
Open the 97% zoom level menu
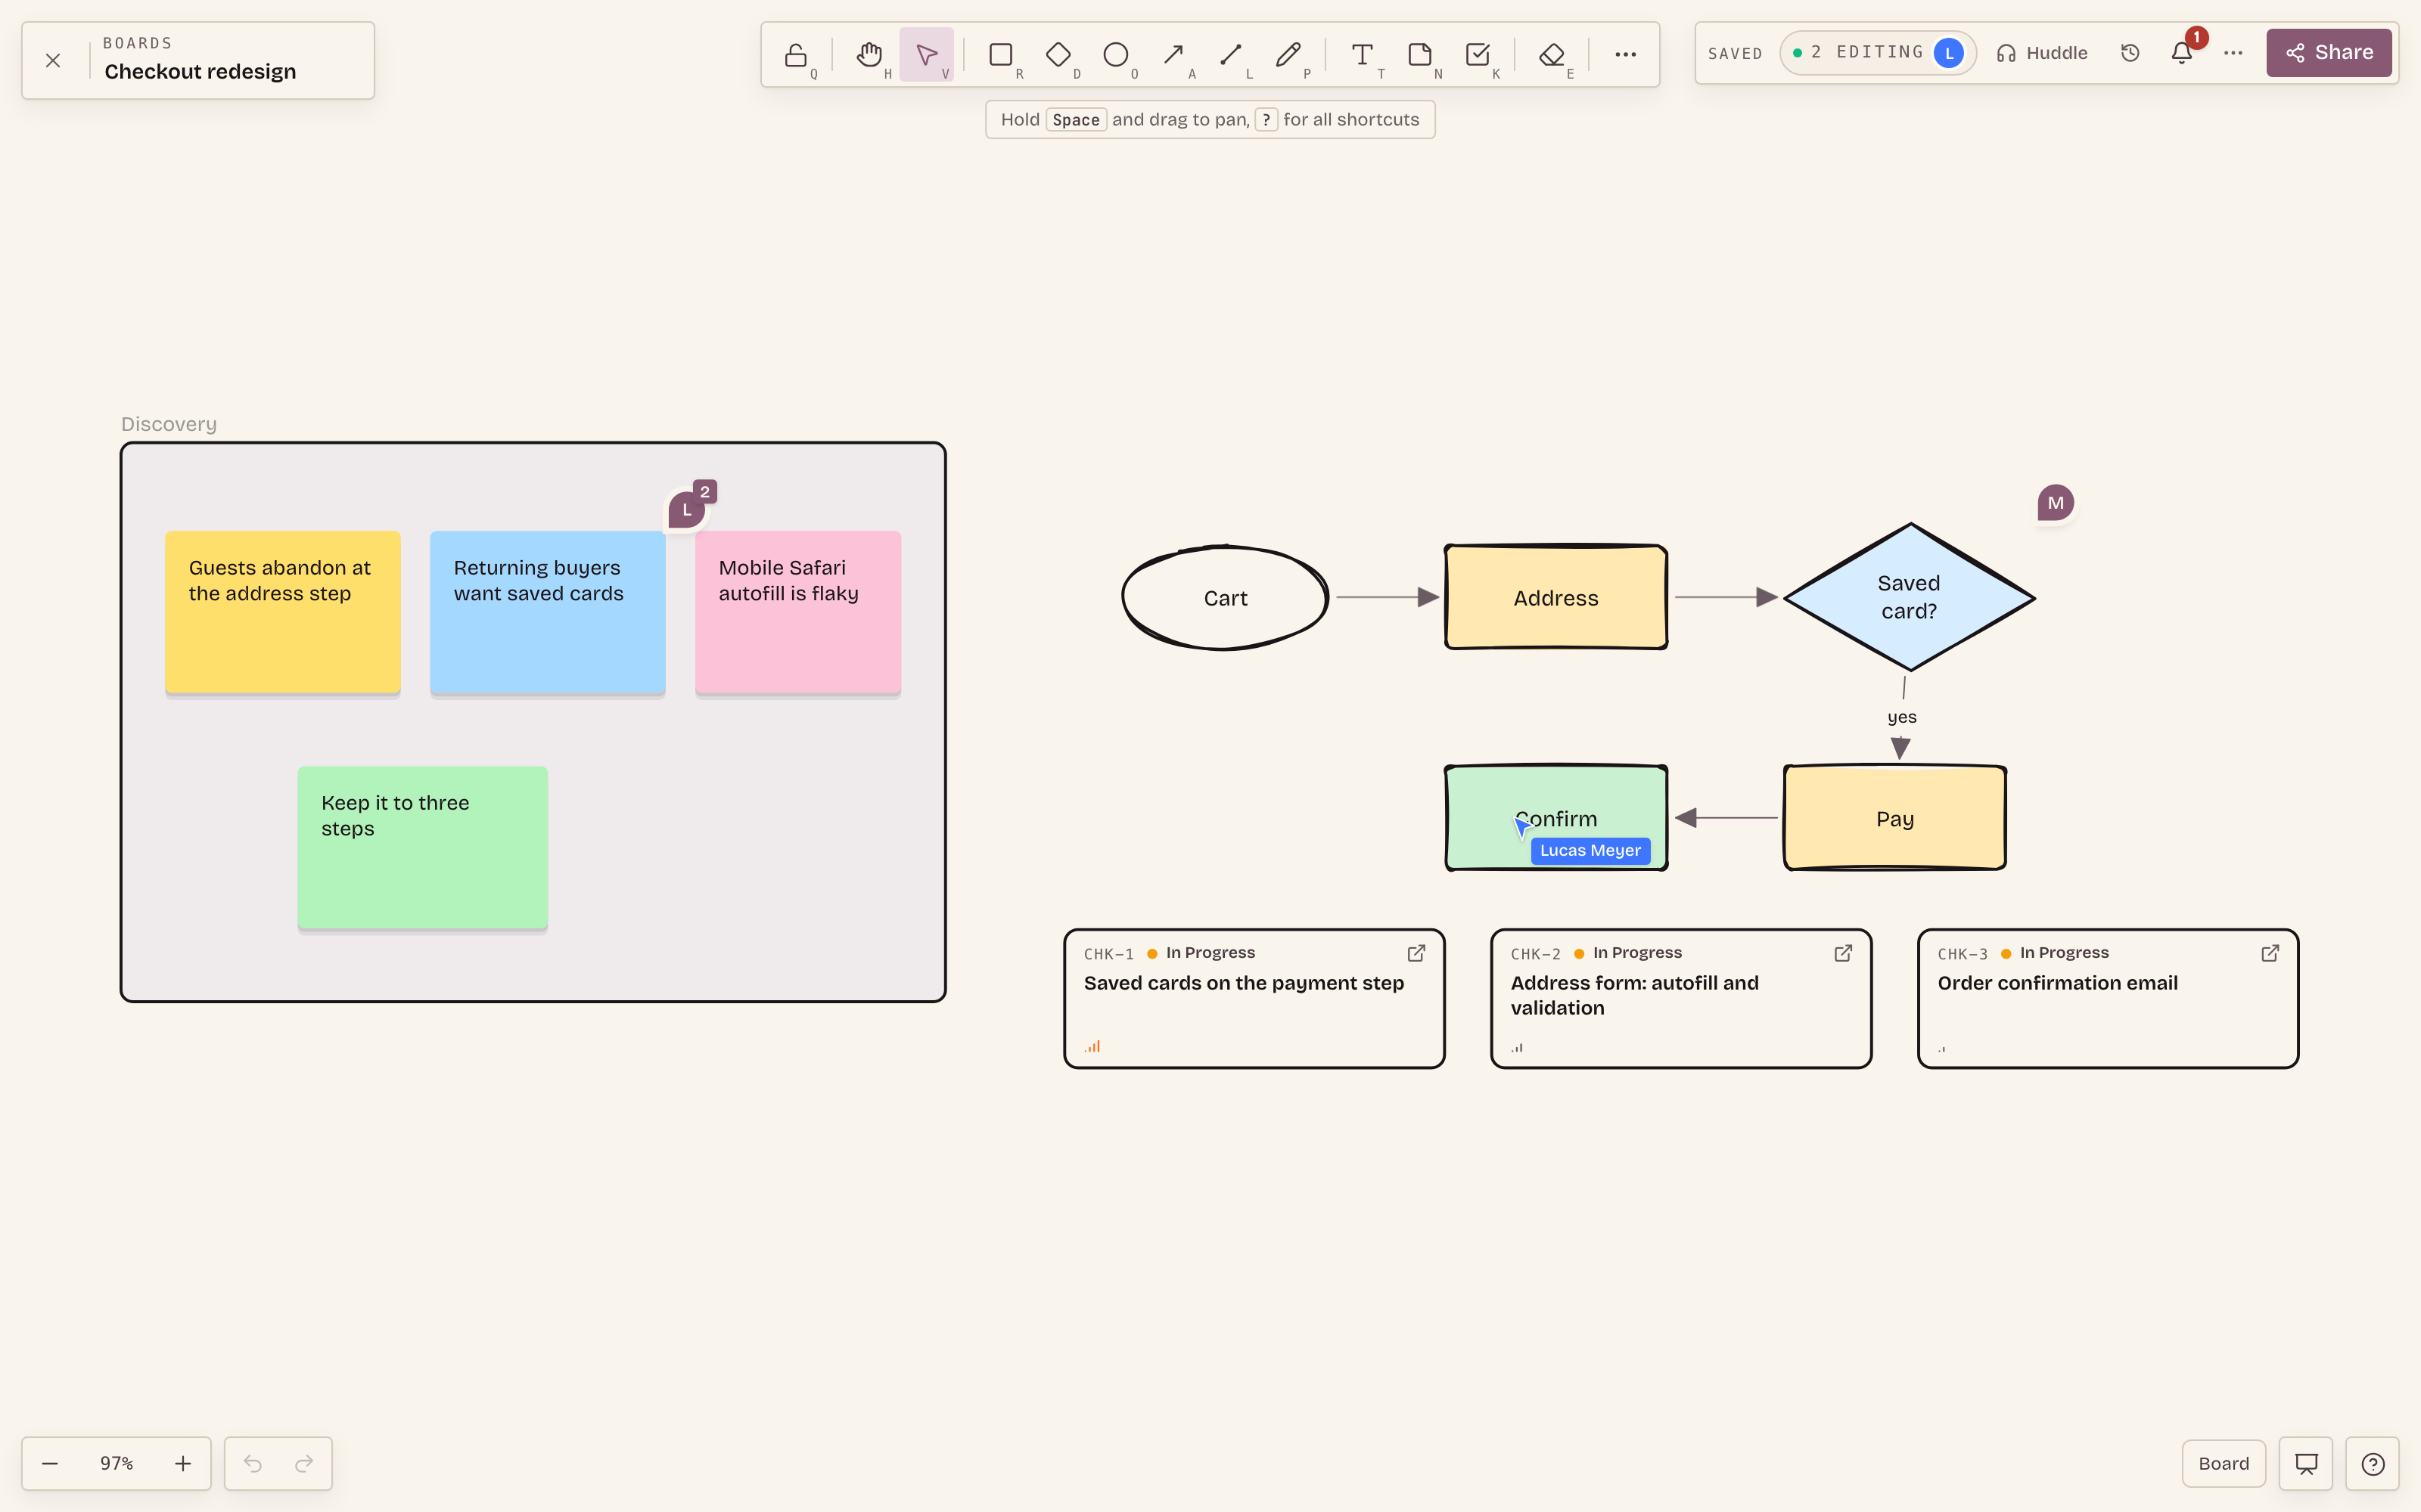tap(116, 1464)
